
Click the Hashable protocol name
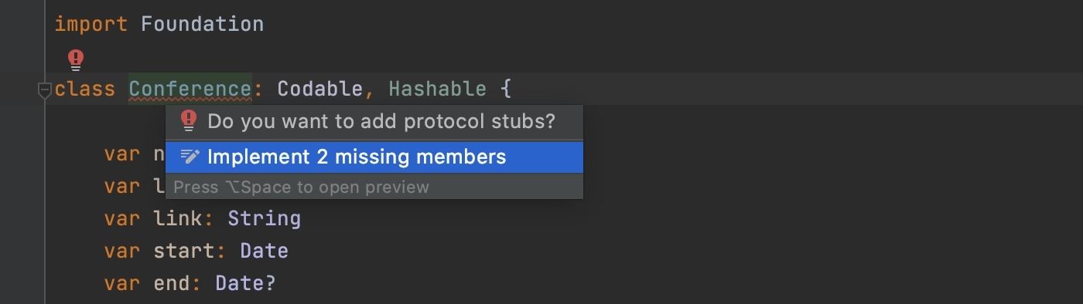pos(438,90)
